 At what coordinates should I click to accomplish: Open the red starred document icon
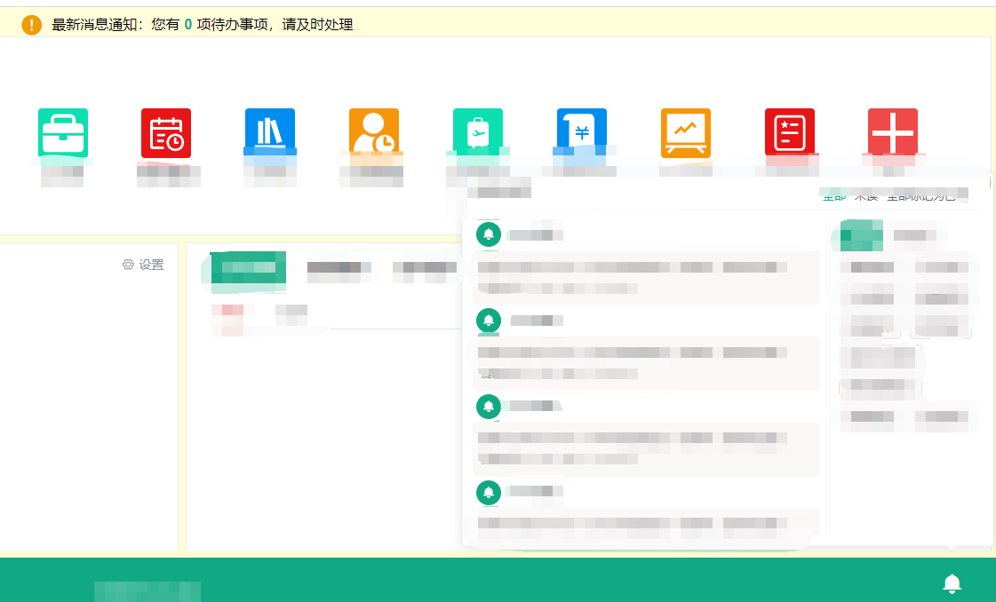tap(790, 132)
